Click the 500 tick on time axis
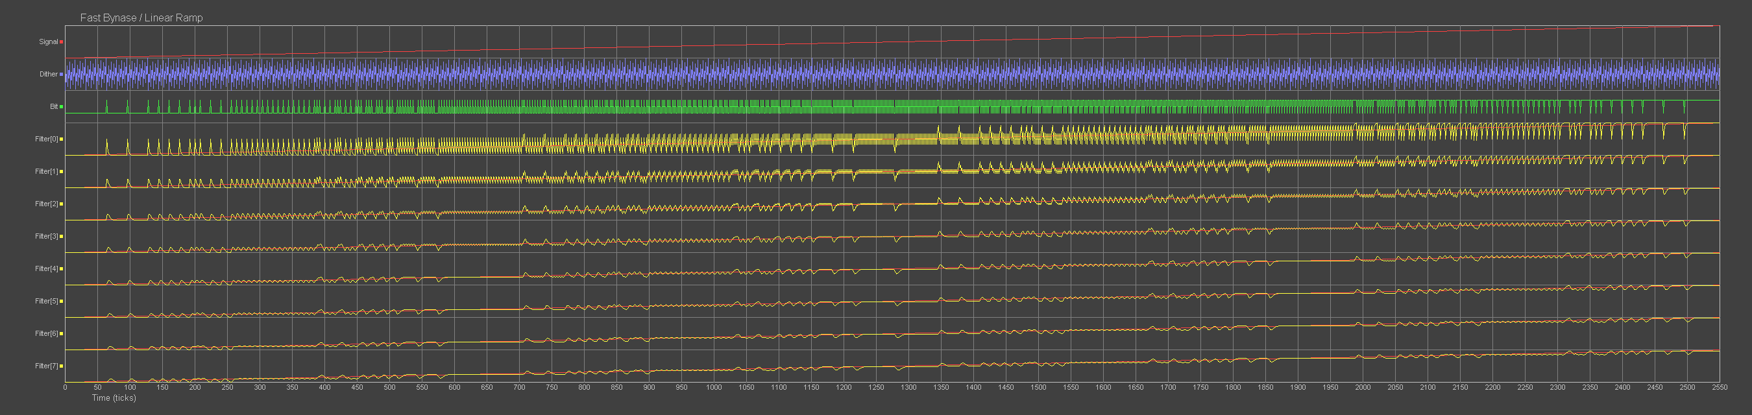The width and height of the screenshot is (1752, 415). tap(390, 387)
